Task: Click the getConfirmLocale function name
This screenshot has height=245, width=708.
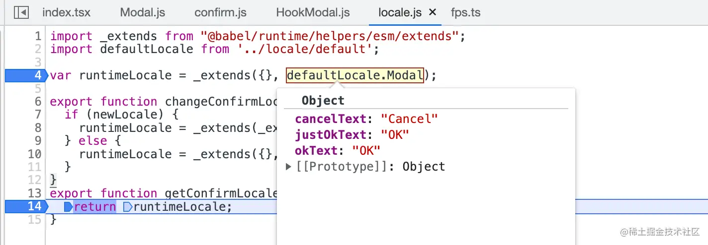Action: click(221, 193)
